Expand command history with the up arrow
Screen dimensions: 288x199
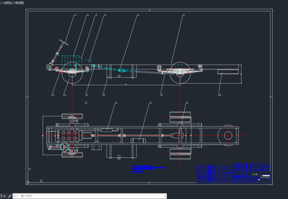pyautogui.click(x=165, y=196)
